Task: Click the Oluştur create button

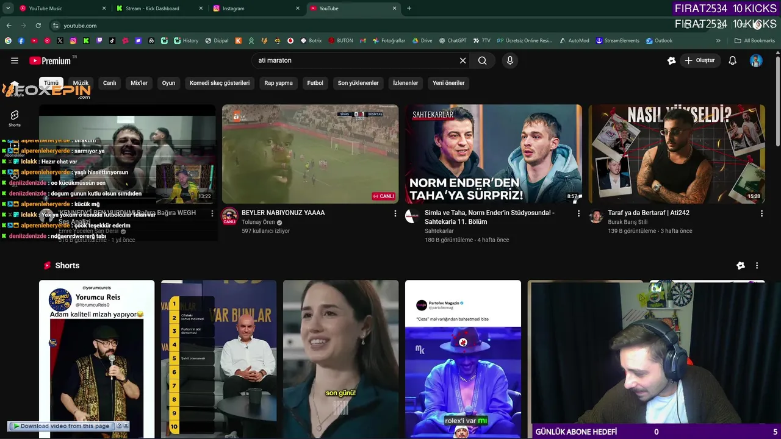Action: [x=699, y=60]
